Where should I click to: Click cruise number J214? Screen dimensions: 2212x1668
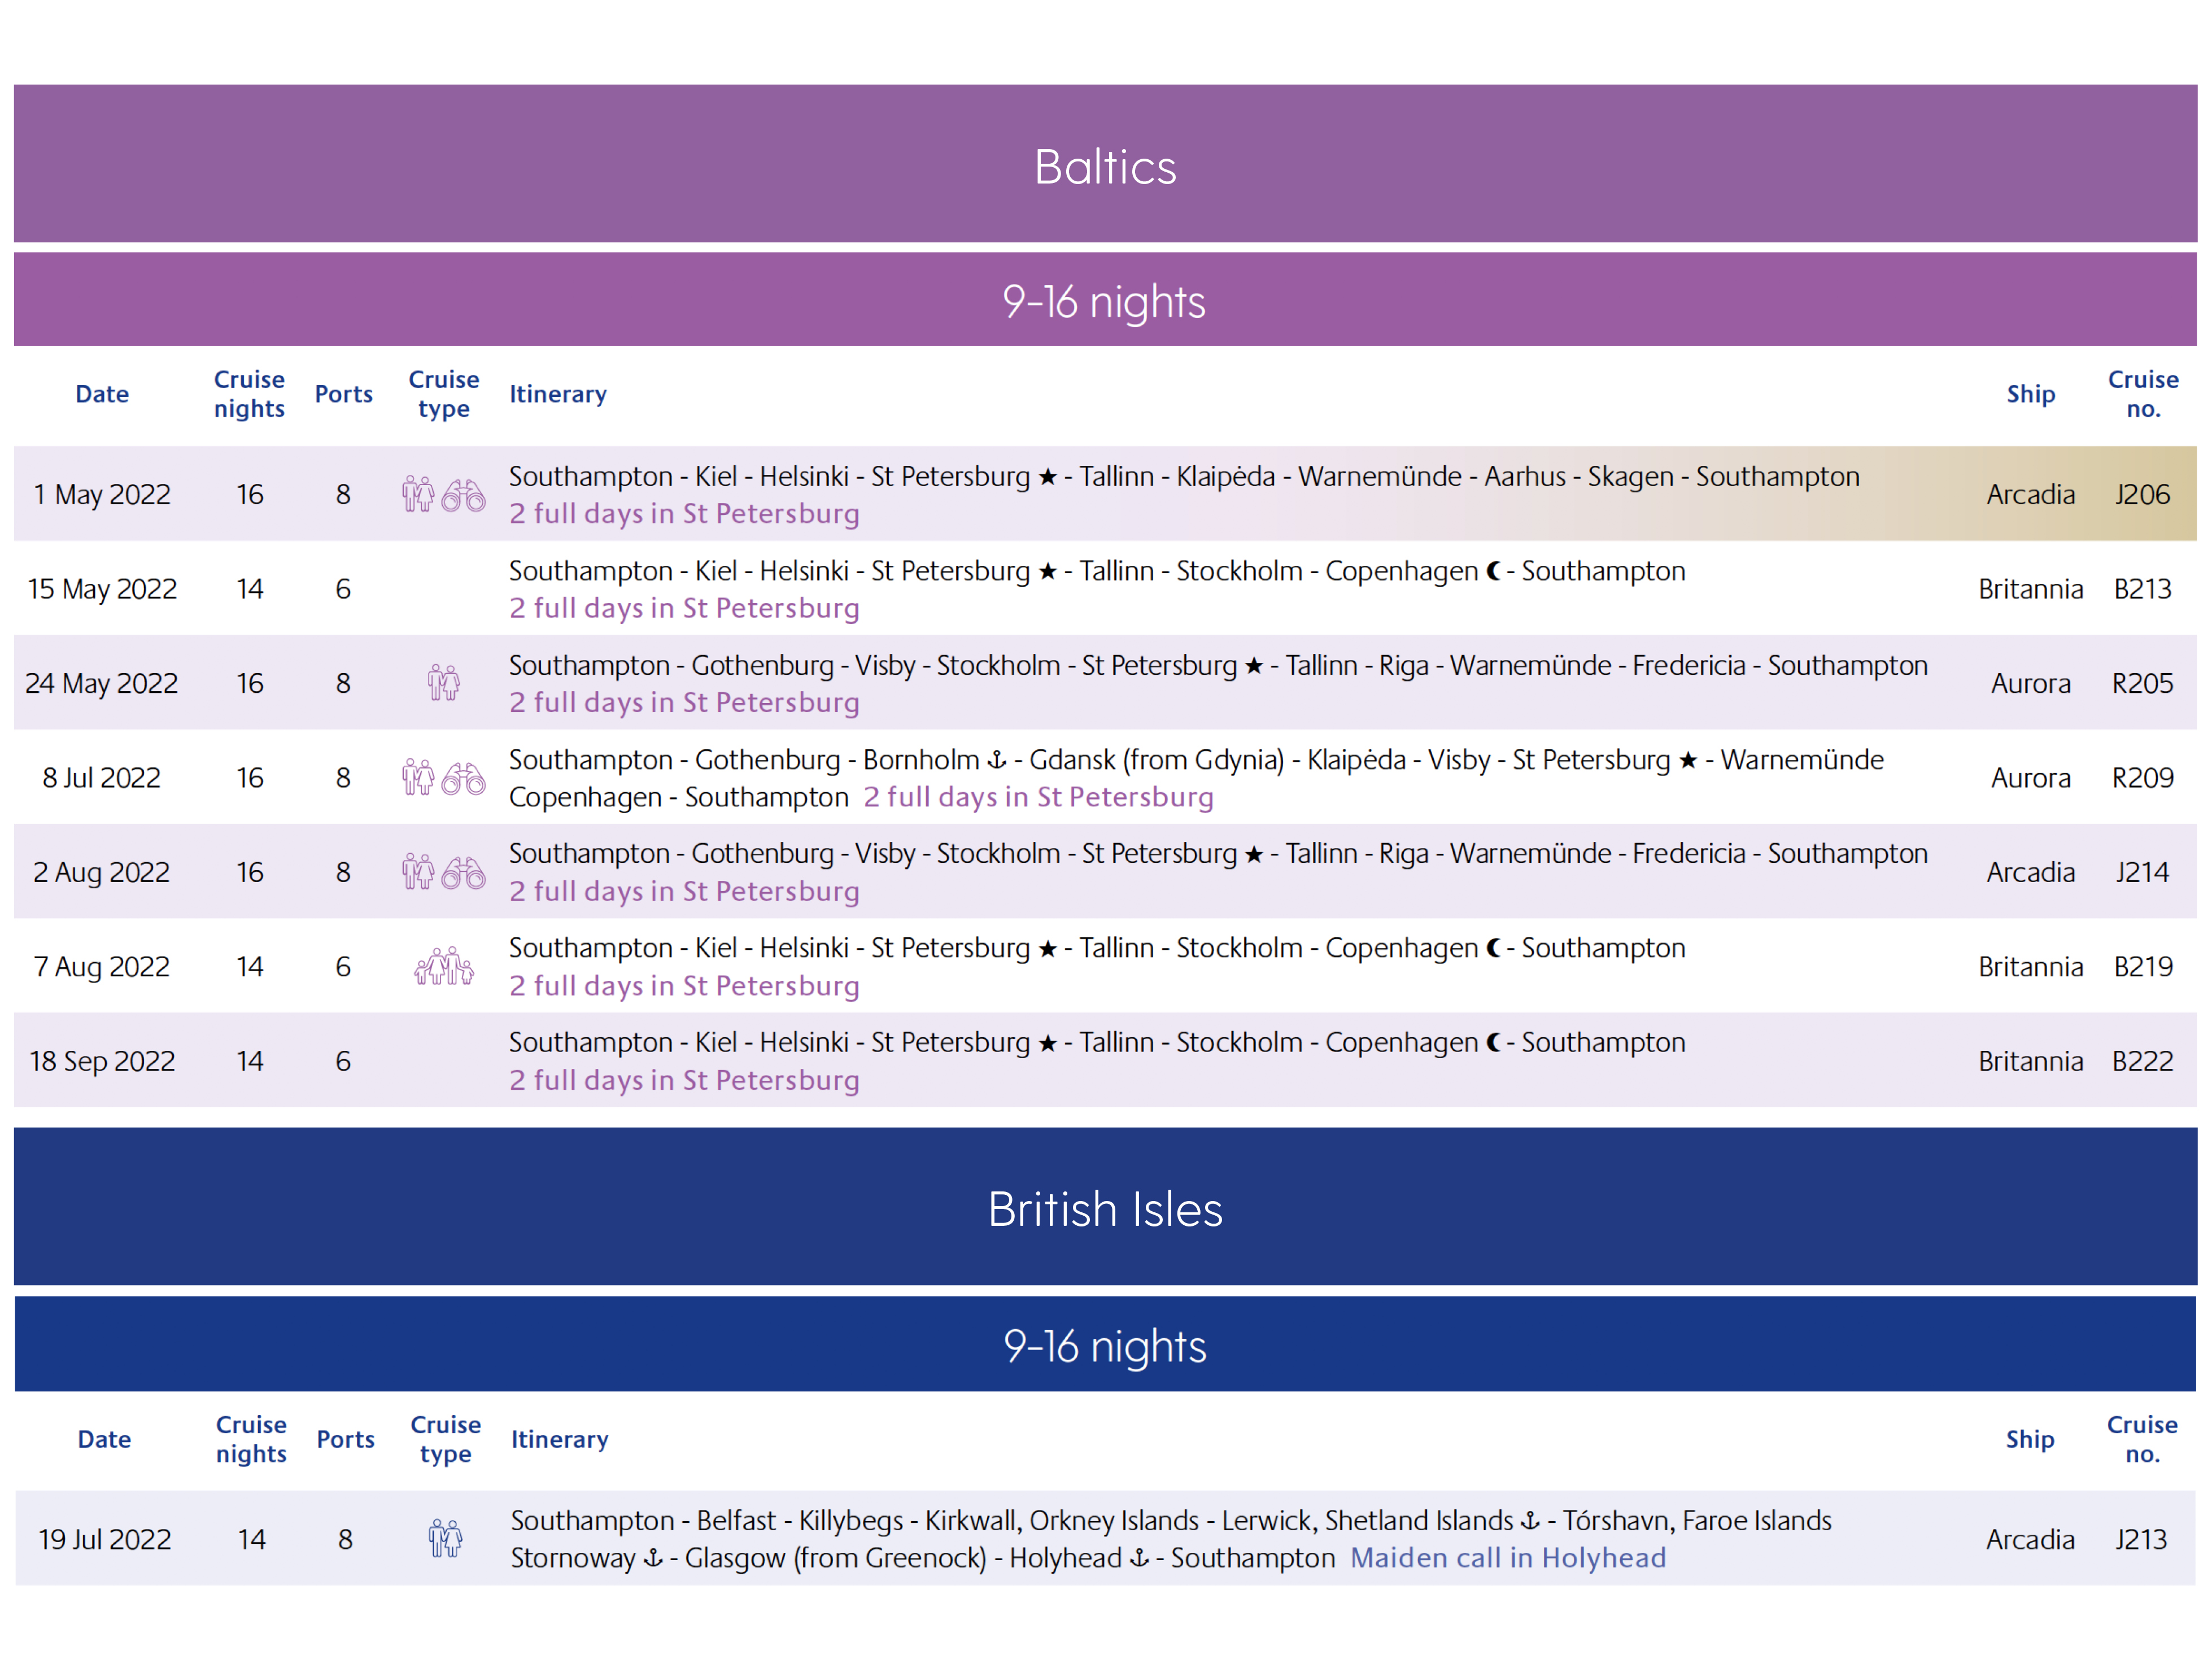pos(2143,872)
